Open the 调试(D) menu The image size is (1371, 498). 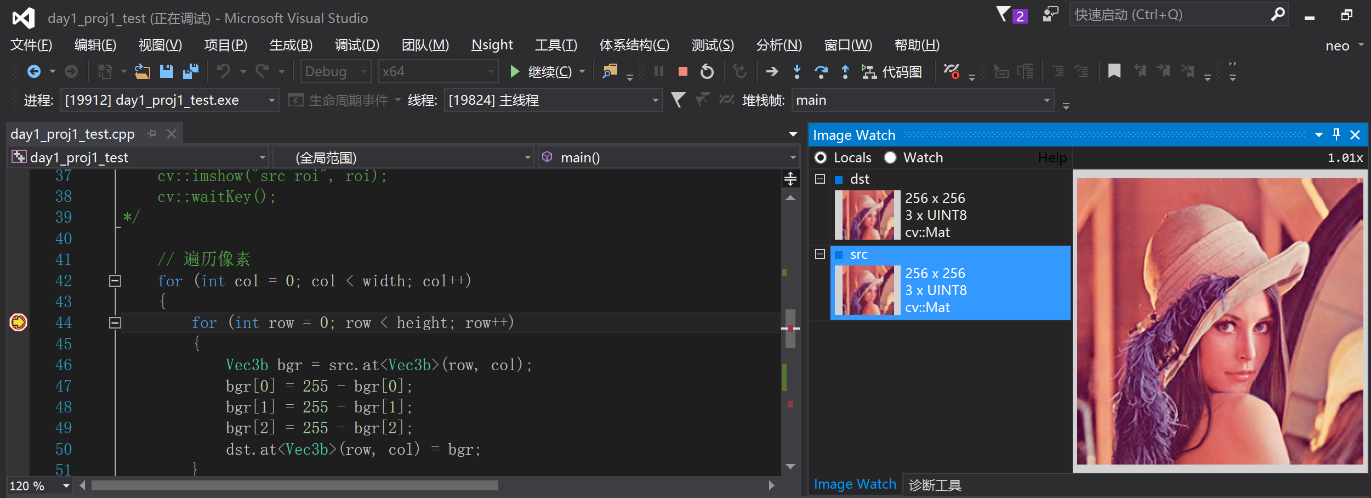point(356,44)
